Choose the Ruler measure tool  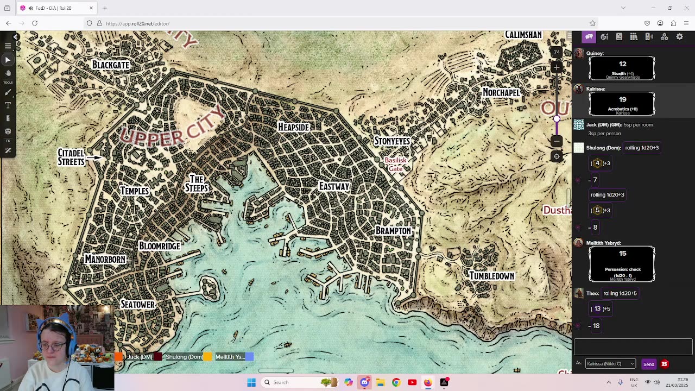[x=8, y=118]
